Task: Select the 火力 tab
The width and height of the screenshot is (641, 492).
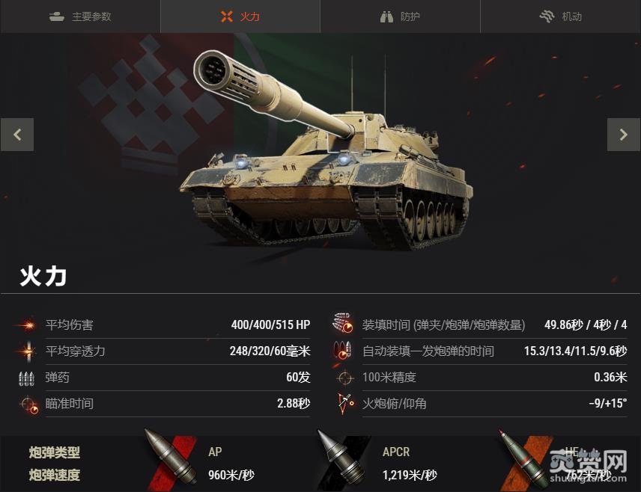Action: tap(240, 16)
